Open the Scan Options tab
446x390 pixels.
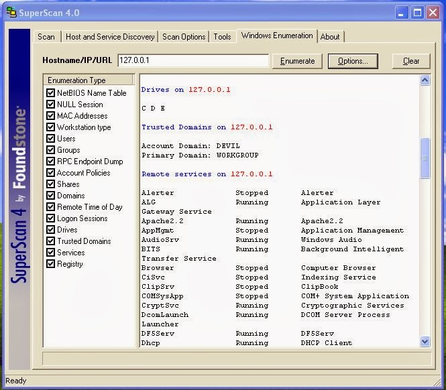pos(184,37)
